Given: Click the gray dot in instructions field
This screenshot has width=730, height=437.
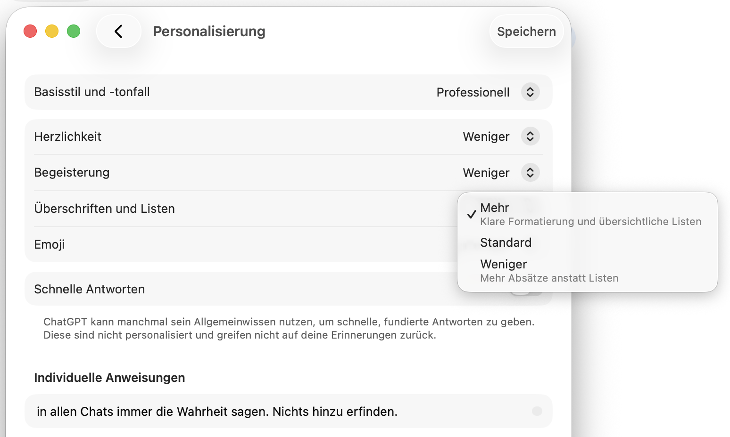Looking at the screenshot, I should coord(537,411).
